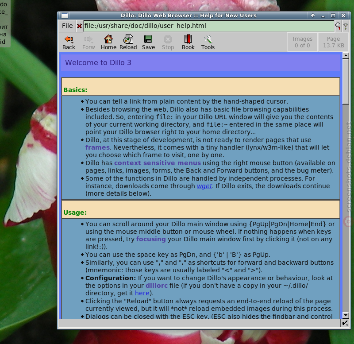Clear the URL with the red X
Viewport: 354px width, 344px height.
[x=79, y=26]
